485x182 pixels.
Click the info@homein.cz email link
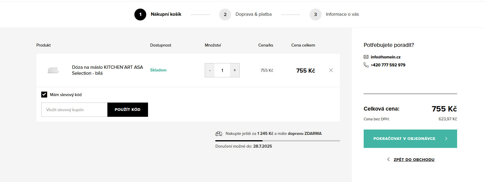tap(385, 57)
